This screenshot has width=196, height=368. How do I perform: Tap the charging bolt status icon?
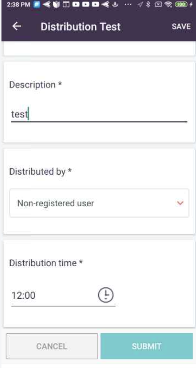[192, 6]
